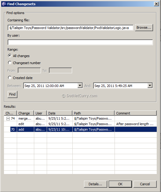The height and width of the screenshot is (192, 161).
Task: Close the Find Changesets dialog
Action: 156,4
